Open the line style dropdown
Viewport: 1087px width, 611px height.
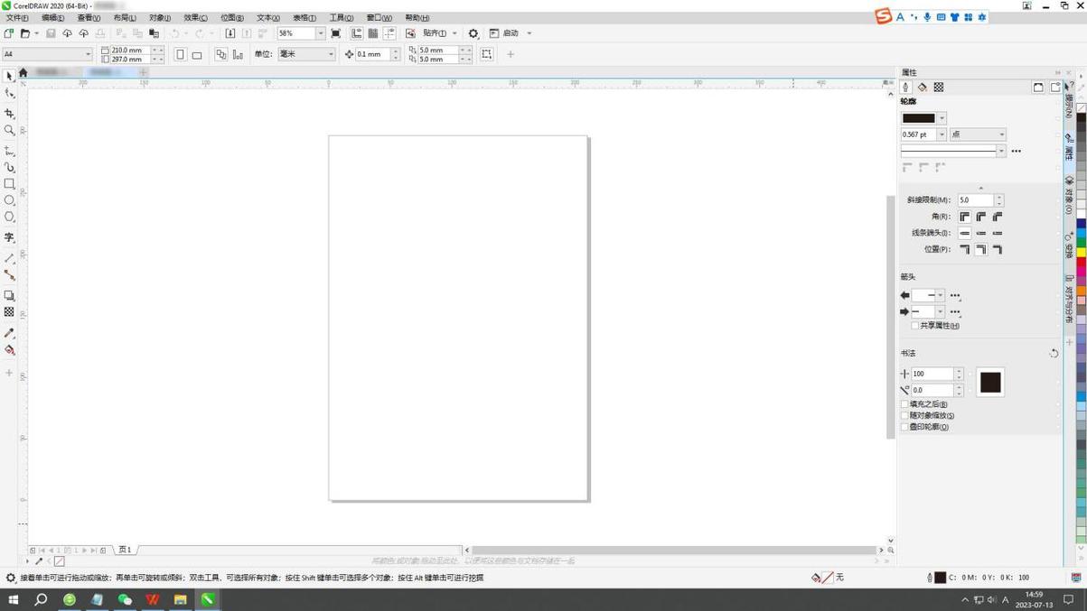coord(1001,151)
